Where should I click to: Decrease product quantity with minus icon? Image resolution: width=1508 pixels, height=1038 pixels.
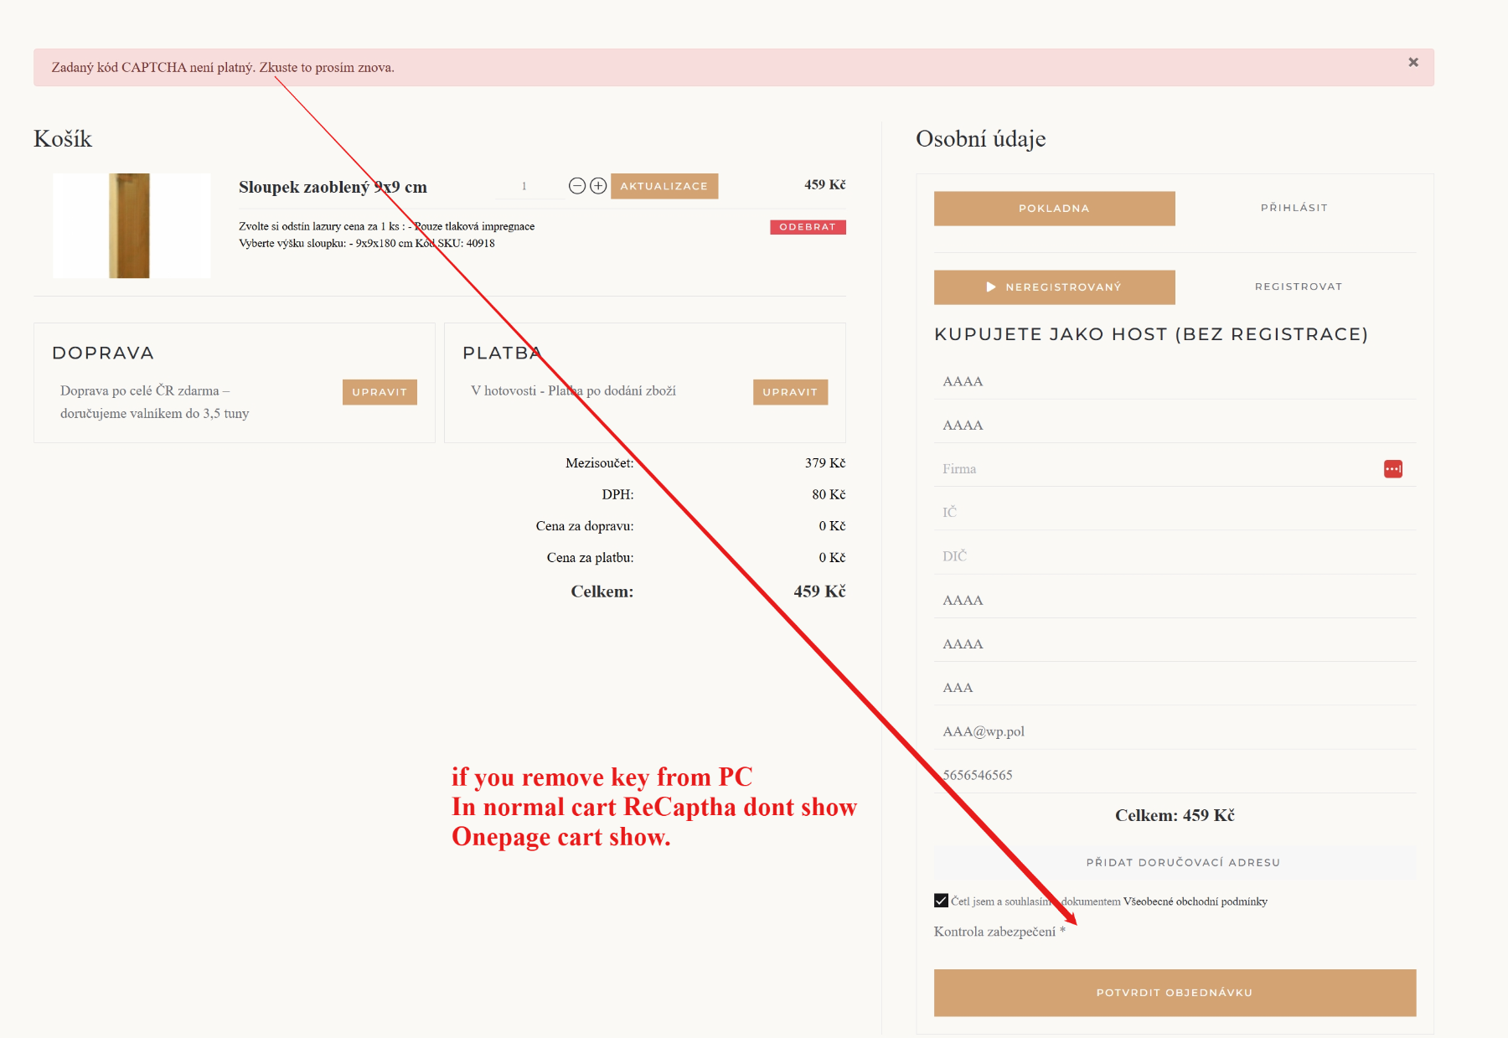[576, 186]
